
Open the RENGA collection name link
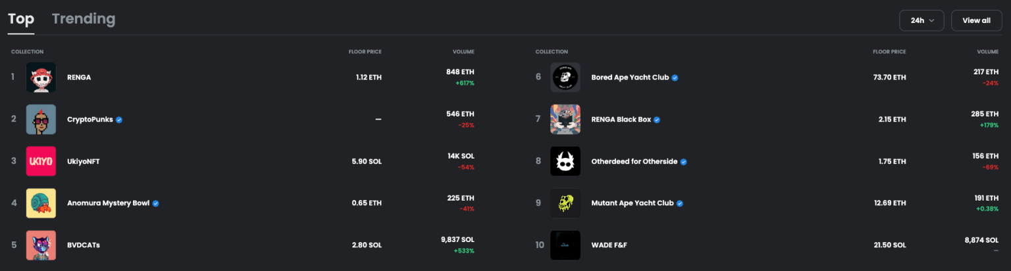79,78
